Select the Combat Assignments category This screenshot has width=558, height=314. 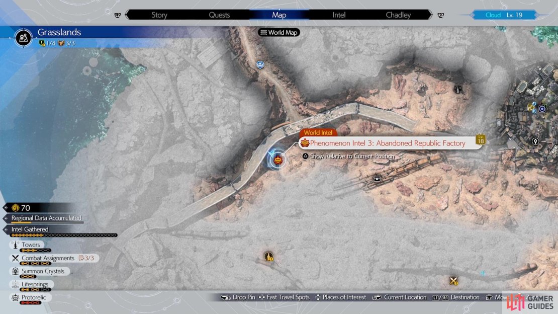coord(54,258)
